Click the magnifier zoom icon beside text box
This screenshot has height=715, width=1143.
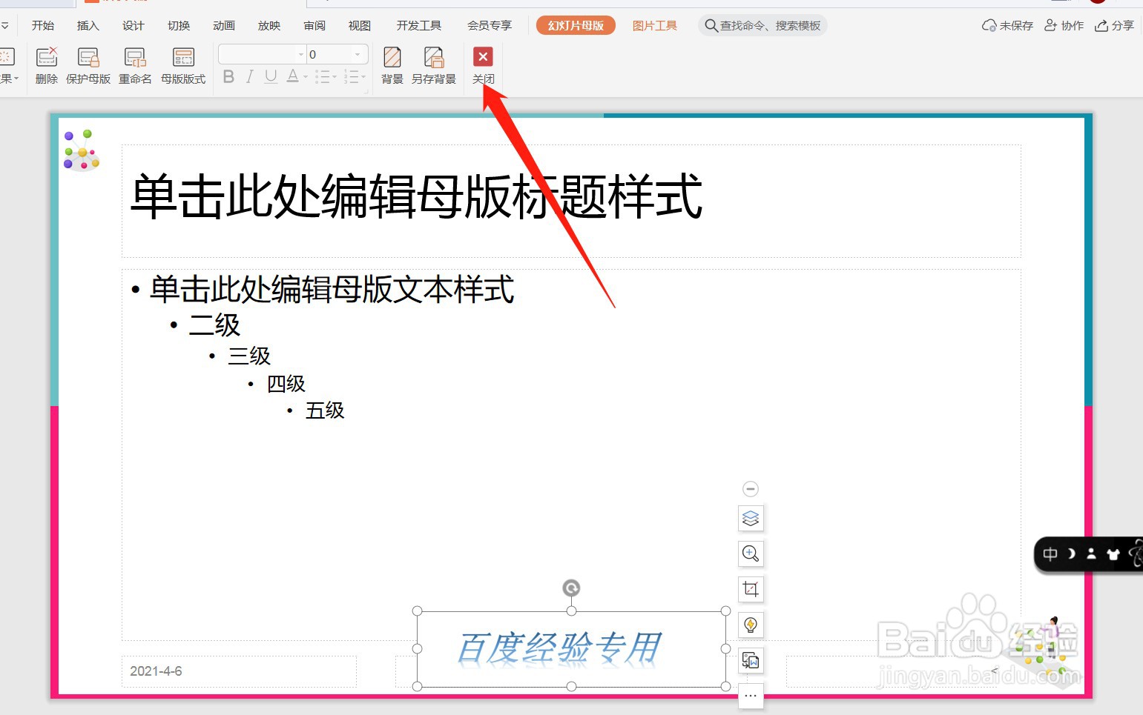pyautogui.click(x=751, y=553)
